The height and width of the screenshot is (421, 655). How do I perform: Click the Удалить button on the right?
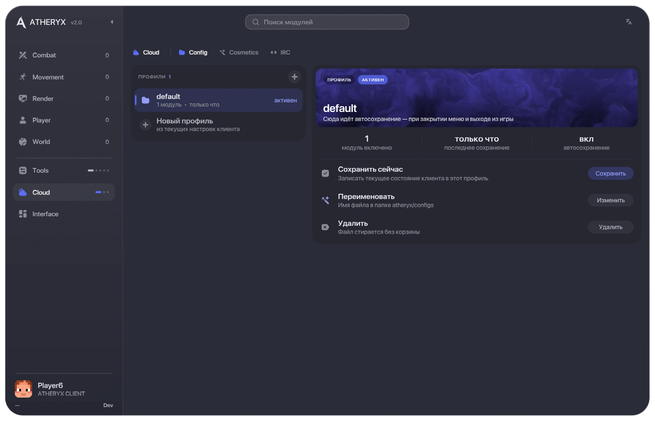[610, 227]
